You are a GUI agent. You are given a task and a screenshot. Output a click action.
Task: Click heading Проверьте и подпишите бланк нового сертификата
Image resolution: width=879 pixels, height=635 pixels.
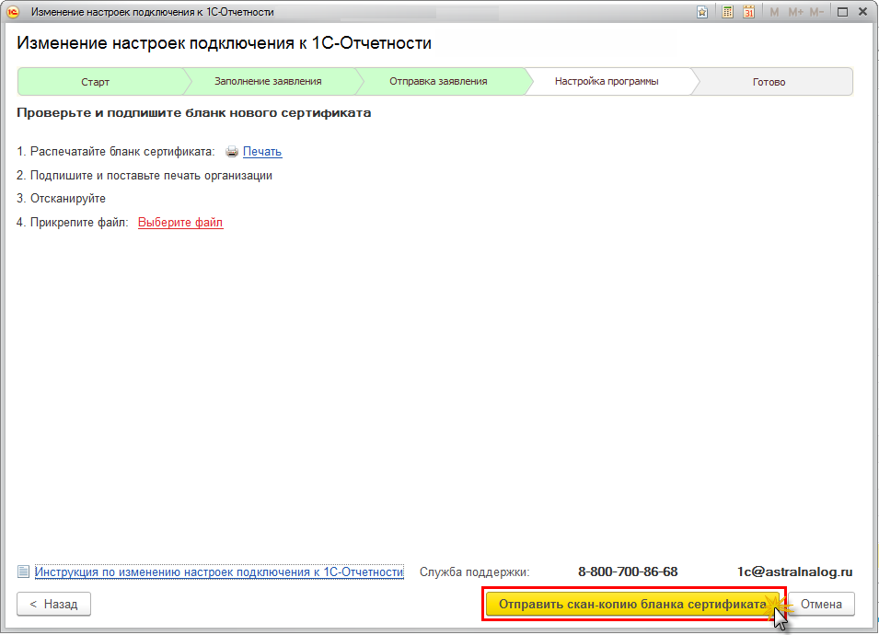coord(194,113)
